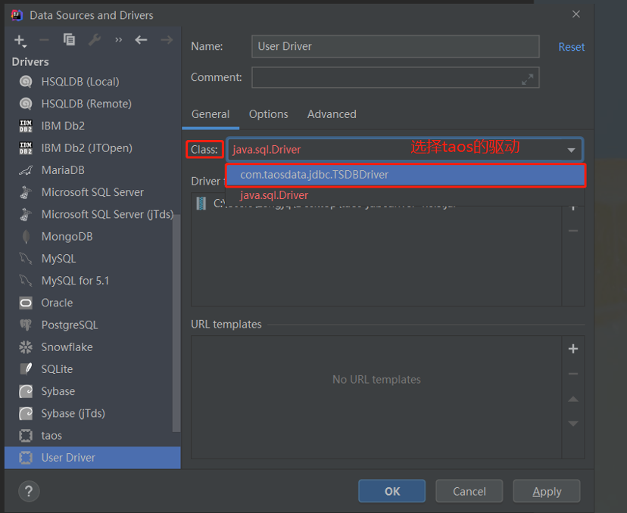Click the add (+) data source button
Viewport: 627px width, 513px height.
click(20, 40)
